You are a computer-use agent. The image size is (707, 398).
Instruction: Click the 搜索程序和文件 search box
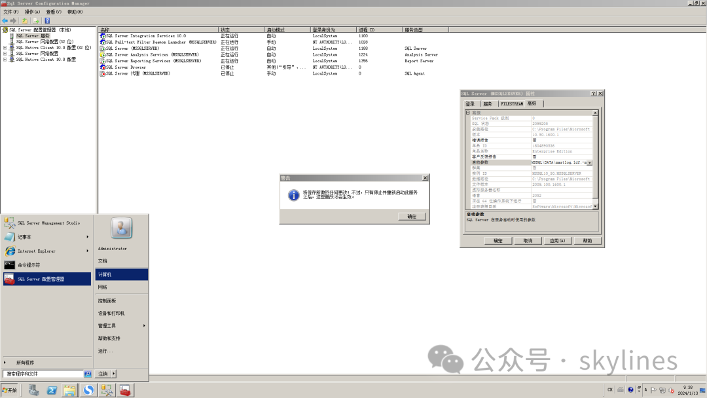pos(44,374)
